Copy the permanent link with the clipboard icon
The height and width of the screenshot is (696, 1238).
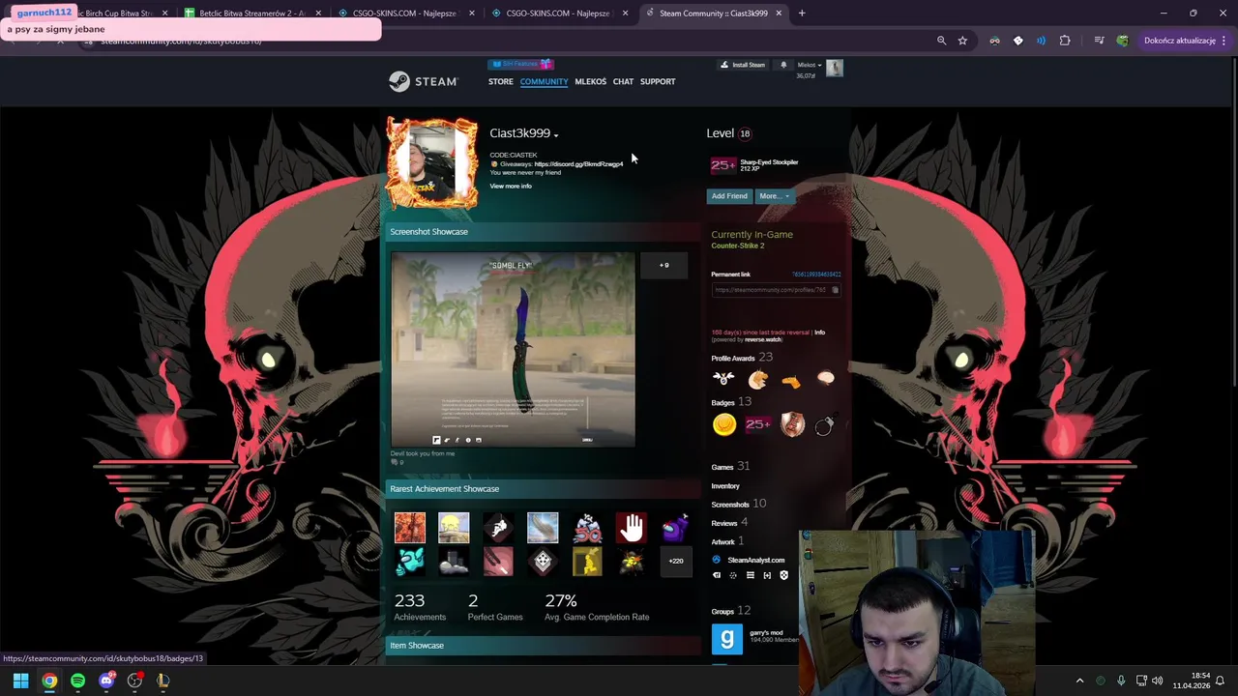point(835,290)
